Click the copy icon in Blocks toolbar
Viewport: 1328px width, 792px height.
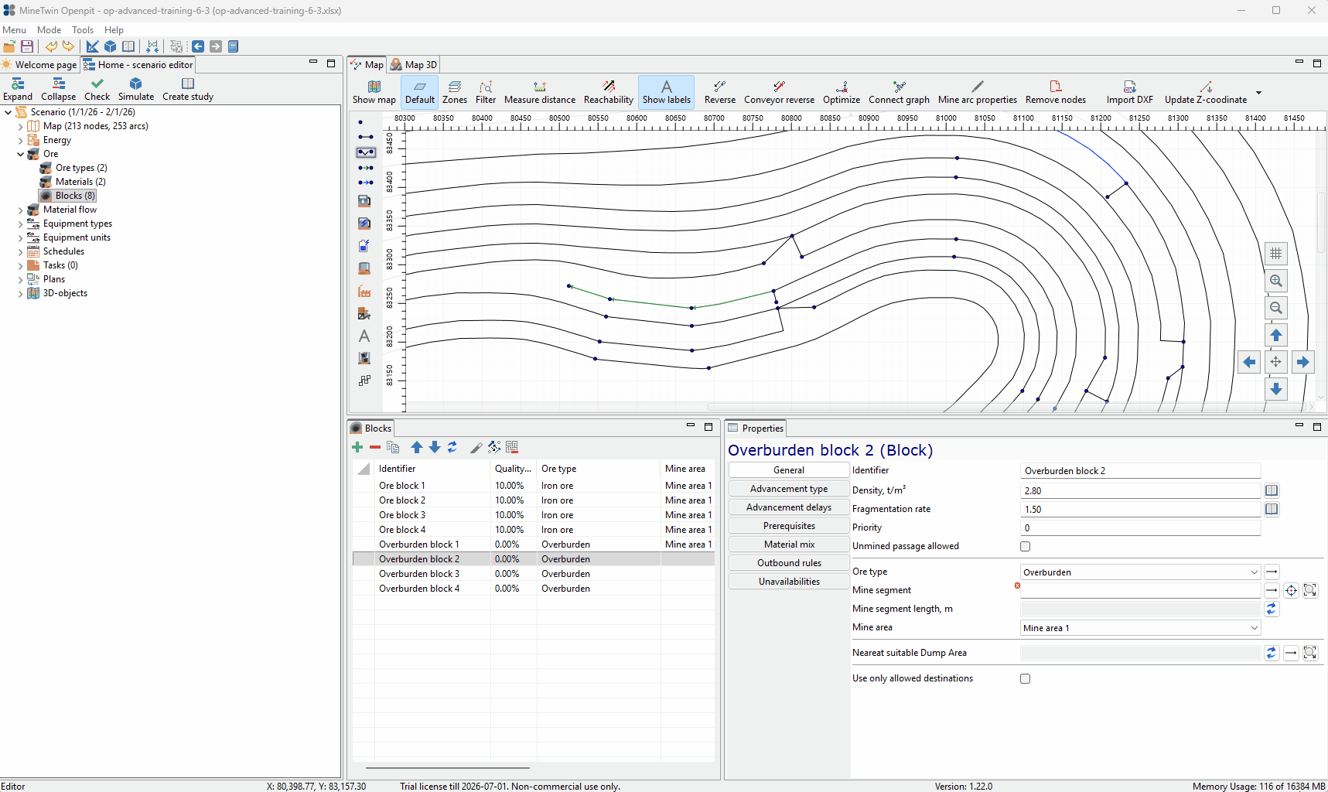pyautogui.click(x=393, y=447)
